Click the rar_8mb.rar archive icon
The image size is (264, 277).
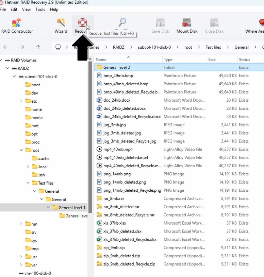[99, 198]
